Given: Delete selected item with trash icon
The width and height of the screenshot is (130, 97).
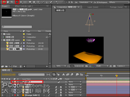Looking at the screenshot, I should coord(21,66).
